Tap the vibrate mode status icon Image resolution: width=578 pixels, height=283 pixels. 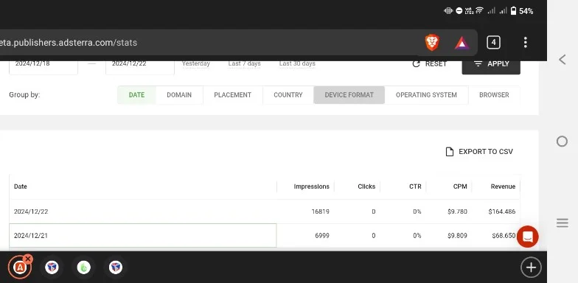[448, 10]
